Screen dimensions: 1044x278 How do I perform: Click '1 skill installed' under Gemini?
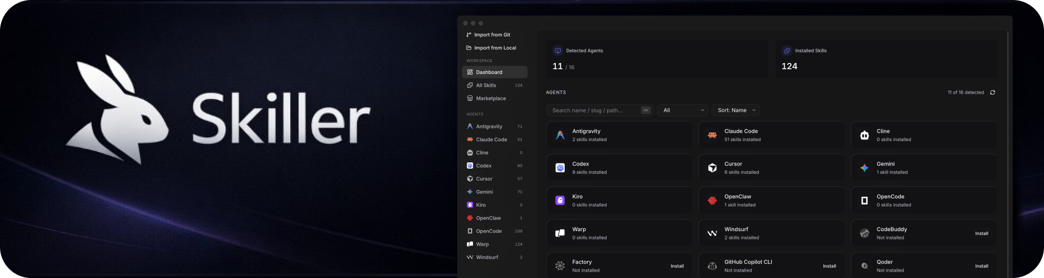892,172
